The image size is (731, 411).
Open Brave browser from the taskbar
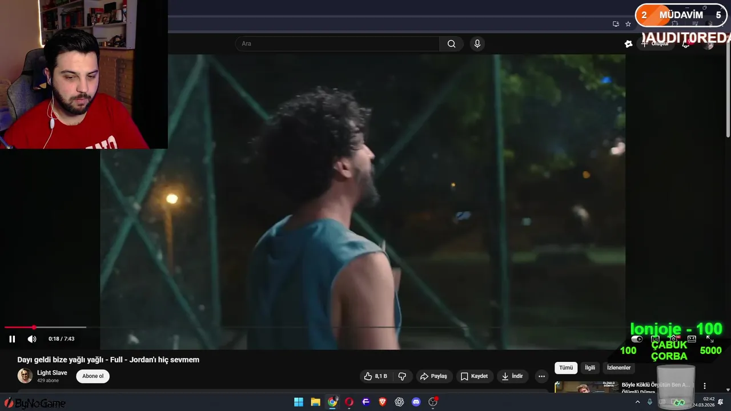pos(383,402)
